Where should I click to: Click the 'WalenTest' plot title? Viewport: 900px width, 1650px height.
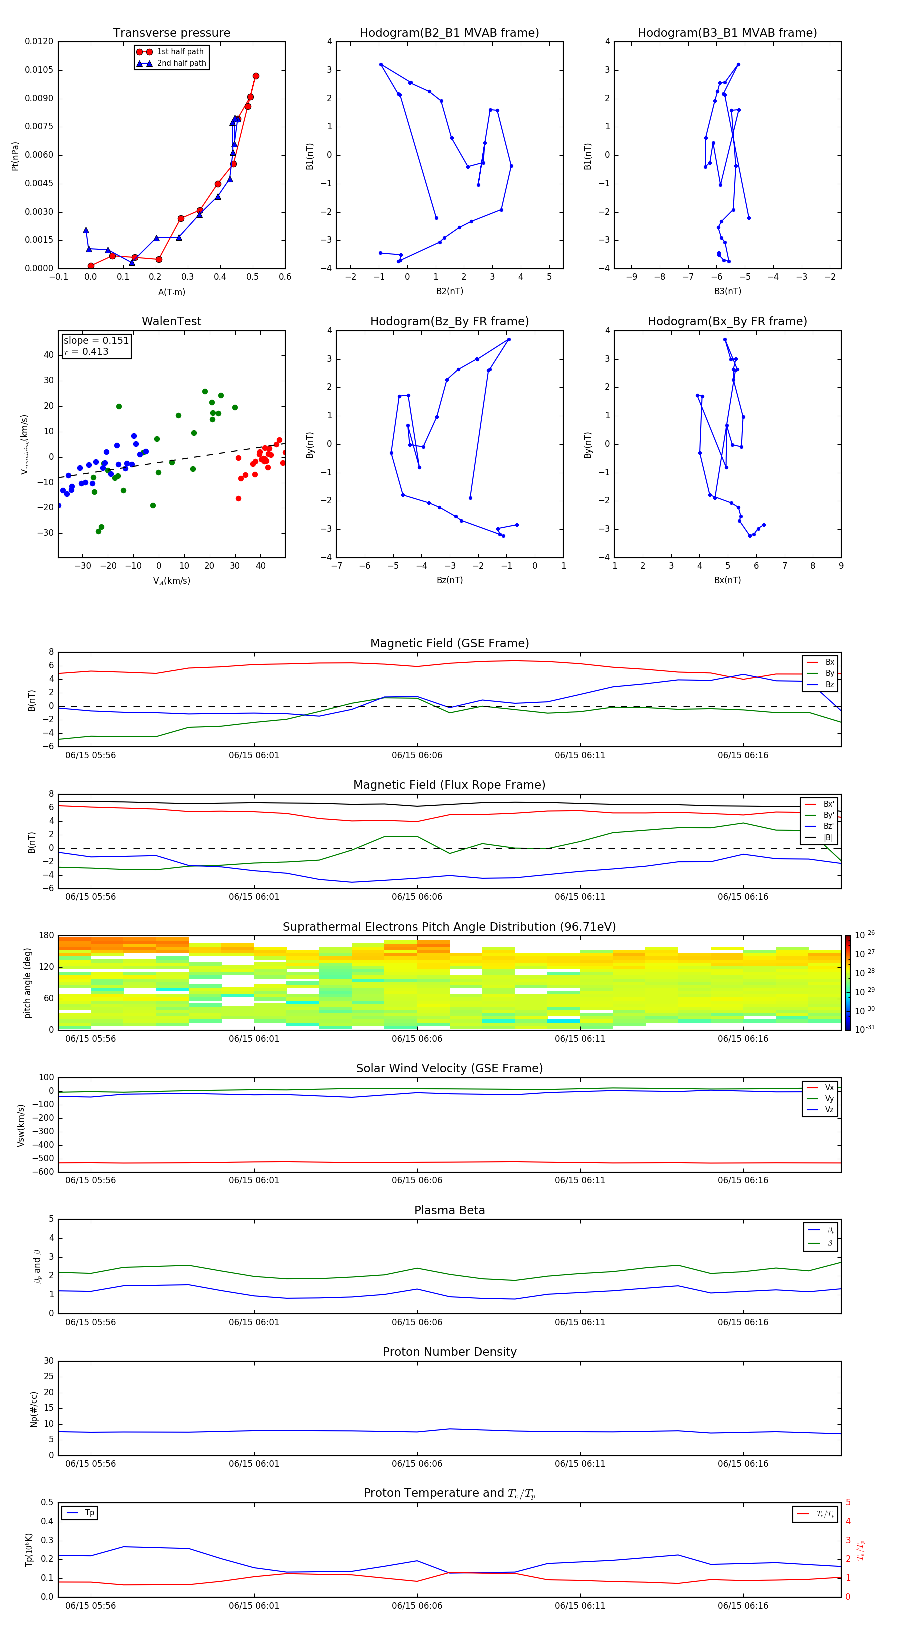(x=171, y=321)
